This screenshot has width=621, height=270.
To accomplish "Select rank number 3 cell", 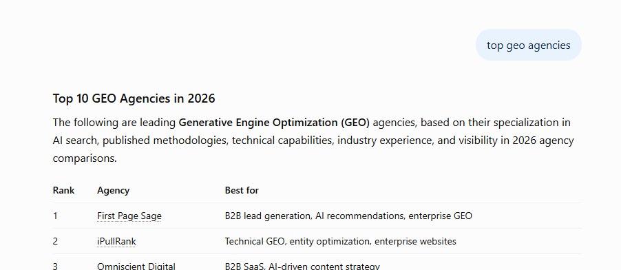I will coord(55,266).
